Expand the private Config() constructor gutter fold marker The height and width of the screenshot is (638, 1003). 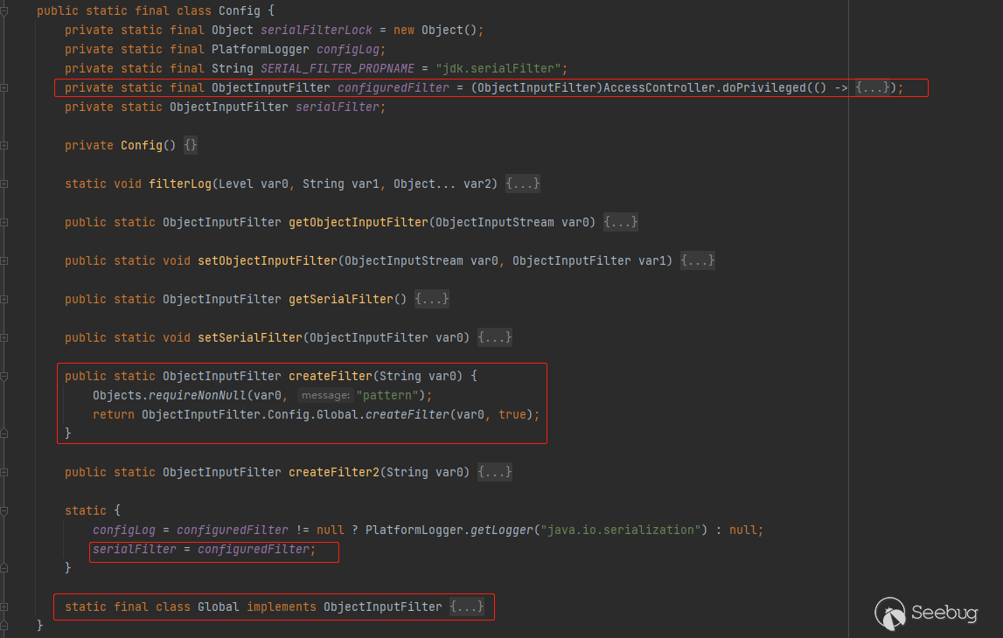pyautogui.click(x=3, y=145)
